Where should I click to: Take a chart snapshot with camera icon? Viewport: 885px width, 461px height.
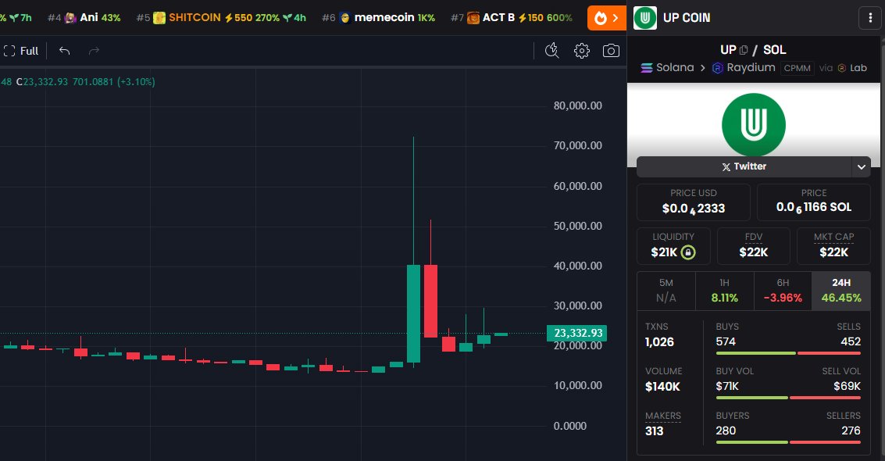coord(612,51)
